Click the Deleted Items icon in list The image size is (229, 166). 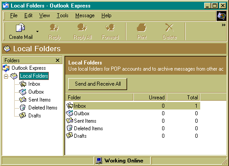click(x=70, y=128)
